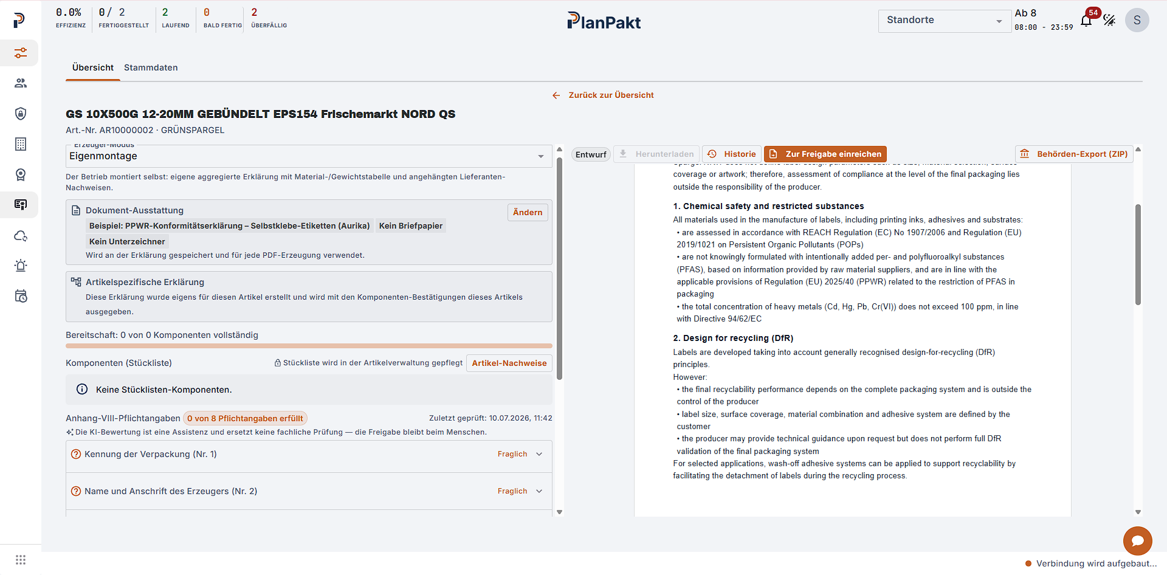Open the alarm siren sidebar icon
Viewport: 1167px width, 575px height.
(x=21, y=266)
